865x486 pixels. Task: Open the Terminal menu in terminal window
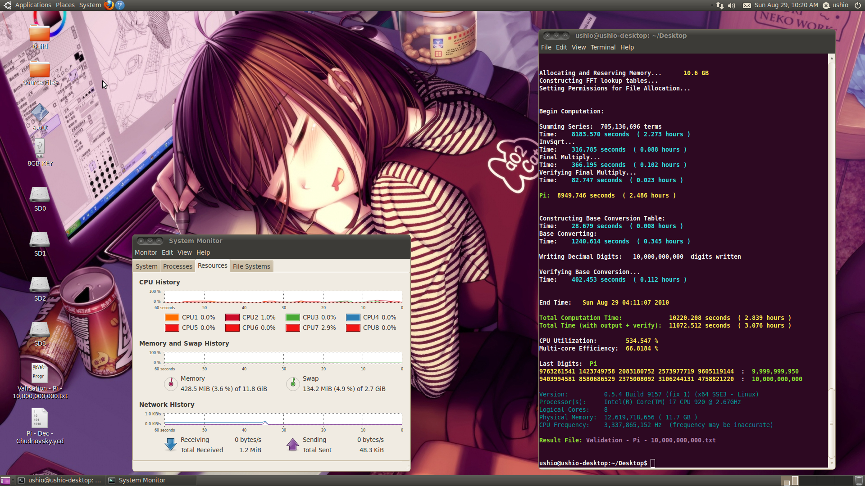click(603, 47)
